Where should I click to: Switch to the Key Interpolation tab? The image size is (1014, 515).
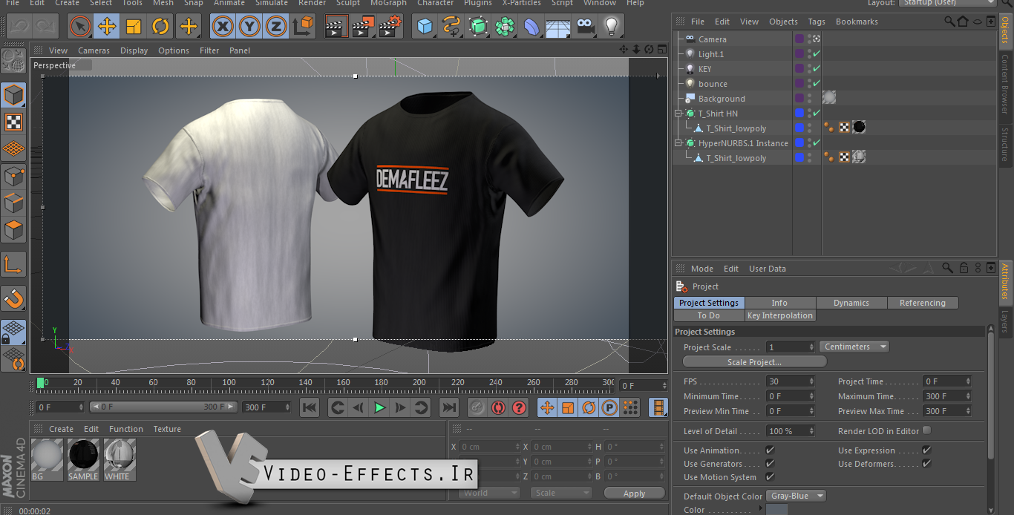pos(780,315)
